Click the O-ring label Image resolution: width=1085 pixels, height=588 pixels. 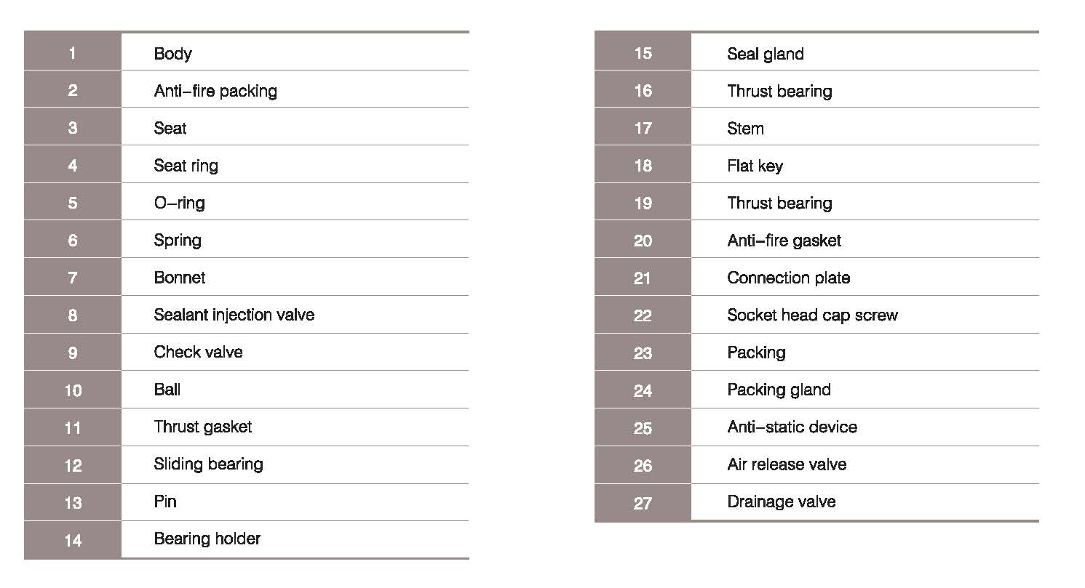(x=179, y=203)
